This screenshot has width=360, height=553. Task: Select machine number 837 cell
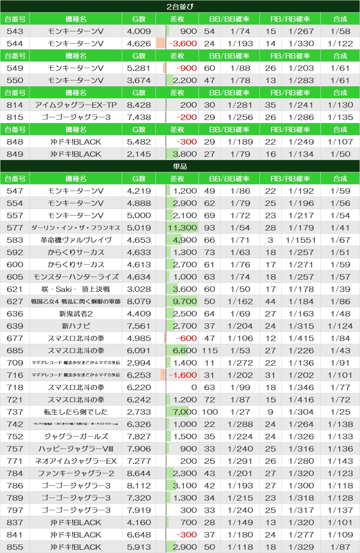(15, 522)
